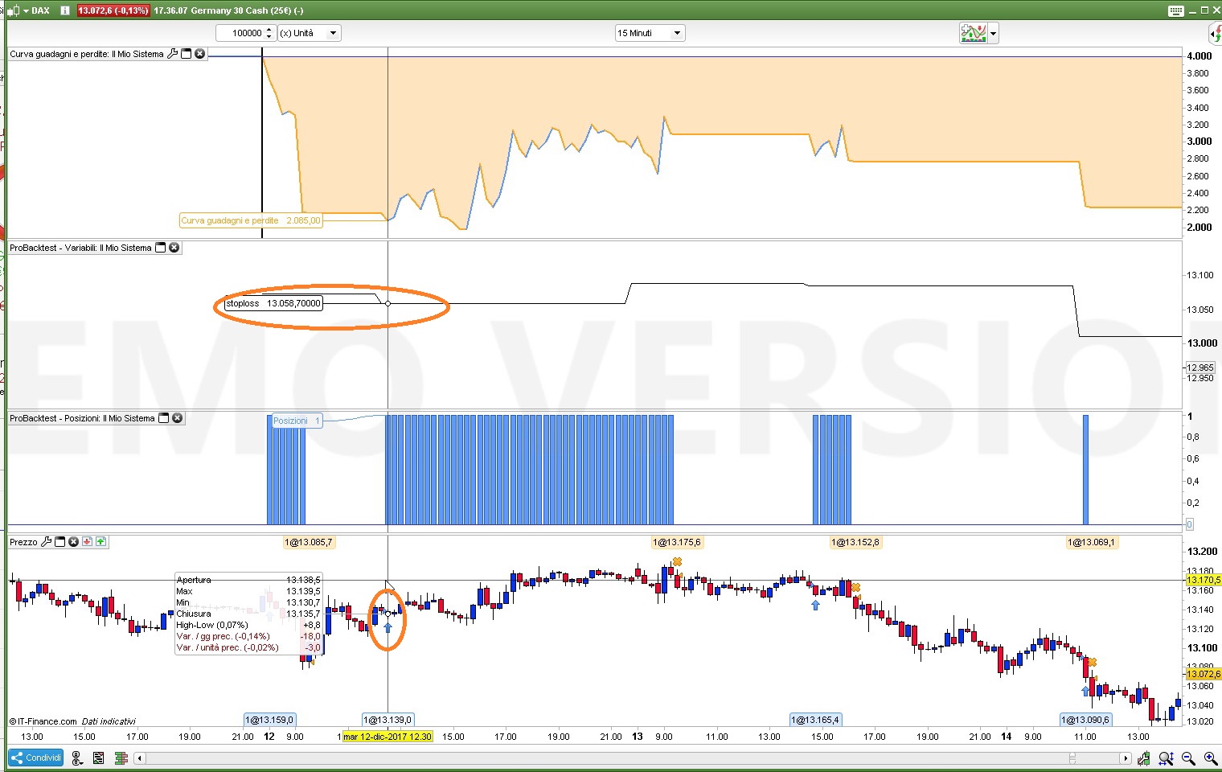Click the Curva guadagni e perdite 2.085,00 label
1222x772 pixels.
[x=251, y=220]
